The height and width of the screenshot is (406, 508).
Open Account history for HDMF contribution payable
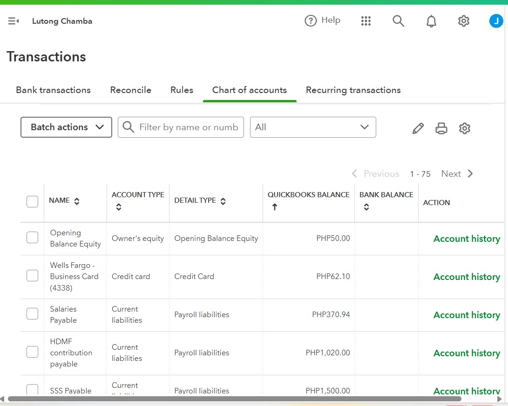coord(467,353)
